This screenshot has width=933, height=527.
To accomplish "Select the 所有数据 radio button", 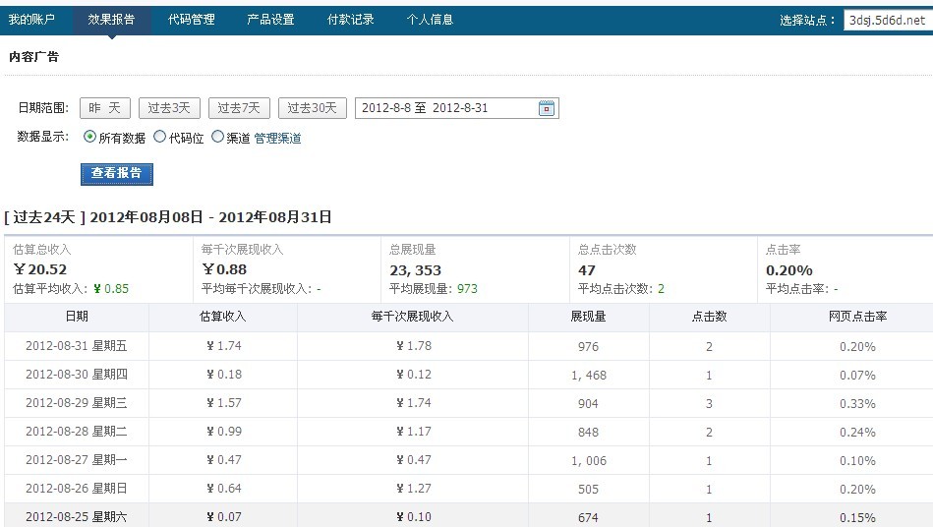I will tap(89, 137).
